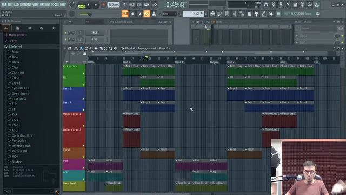This screenshot has width=346, height=195.
Task: Click the tempo 130.000 field
Action: coord(114,5)
